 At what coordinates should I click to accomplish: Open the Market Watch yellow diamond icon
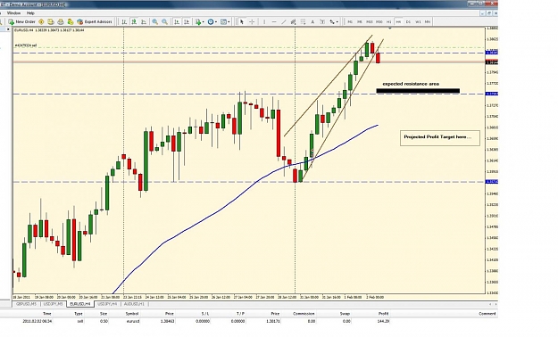click(x=41, y=21)
